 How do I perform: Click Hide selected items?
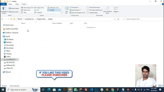107,10
